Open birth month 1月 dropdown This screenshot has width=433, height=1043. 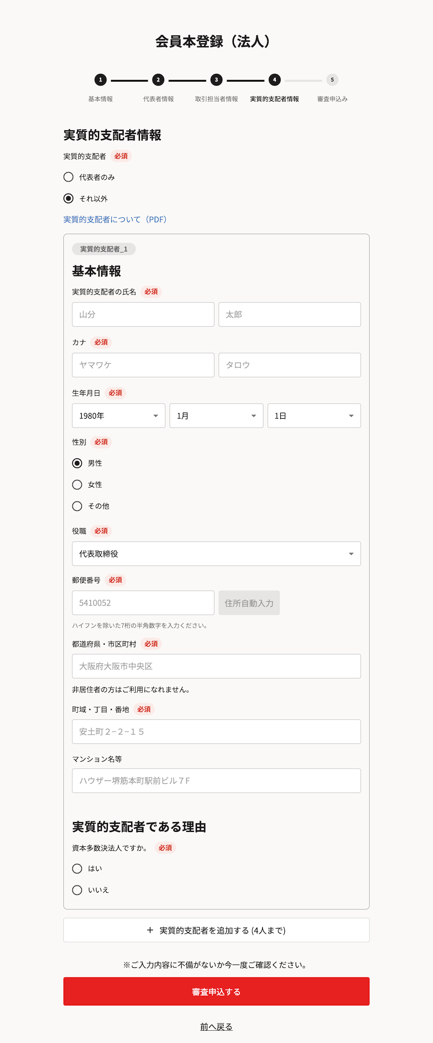[x=216, y=416]
